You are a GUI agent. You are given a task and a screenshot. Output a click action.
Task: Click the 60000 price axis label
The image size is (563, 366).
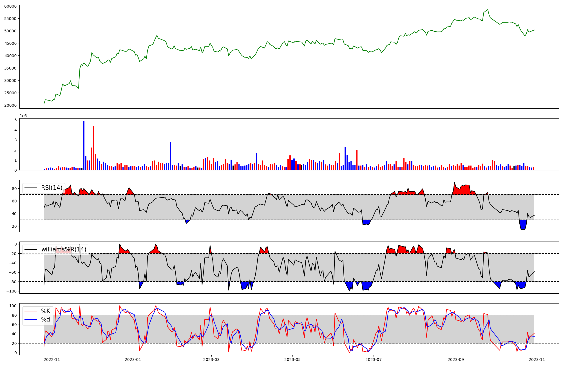point(11,6)
